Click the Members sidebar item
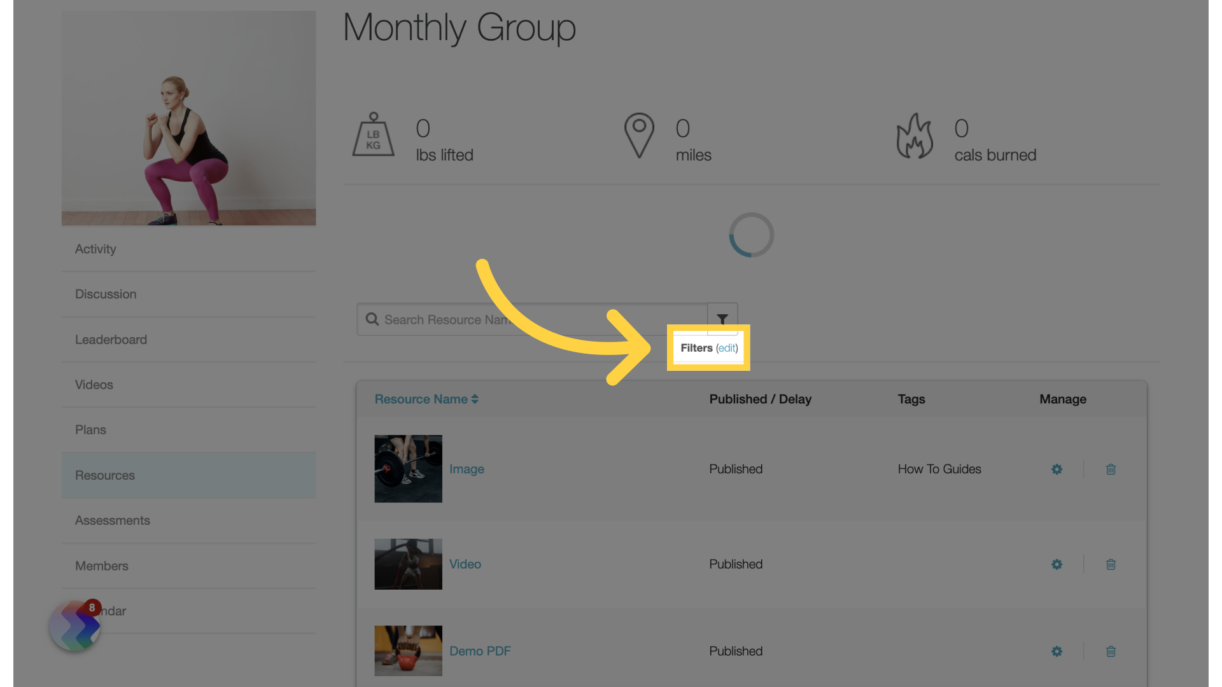Image resolution: width=1222 pixels, height=687 pixels. (x=102, y=566)
